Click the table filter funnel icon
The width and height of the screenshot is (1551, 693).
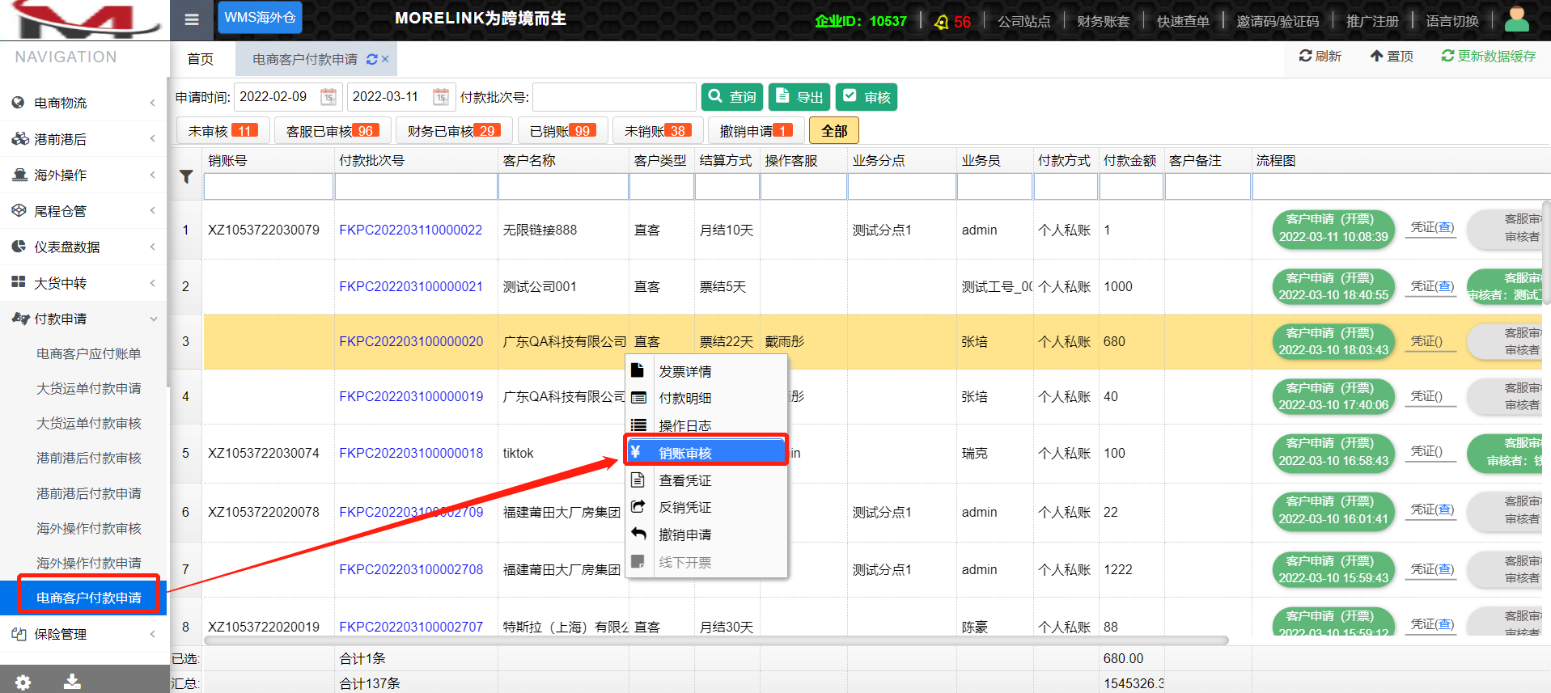click(x=186, y=176)
